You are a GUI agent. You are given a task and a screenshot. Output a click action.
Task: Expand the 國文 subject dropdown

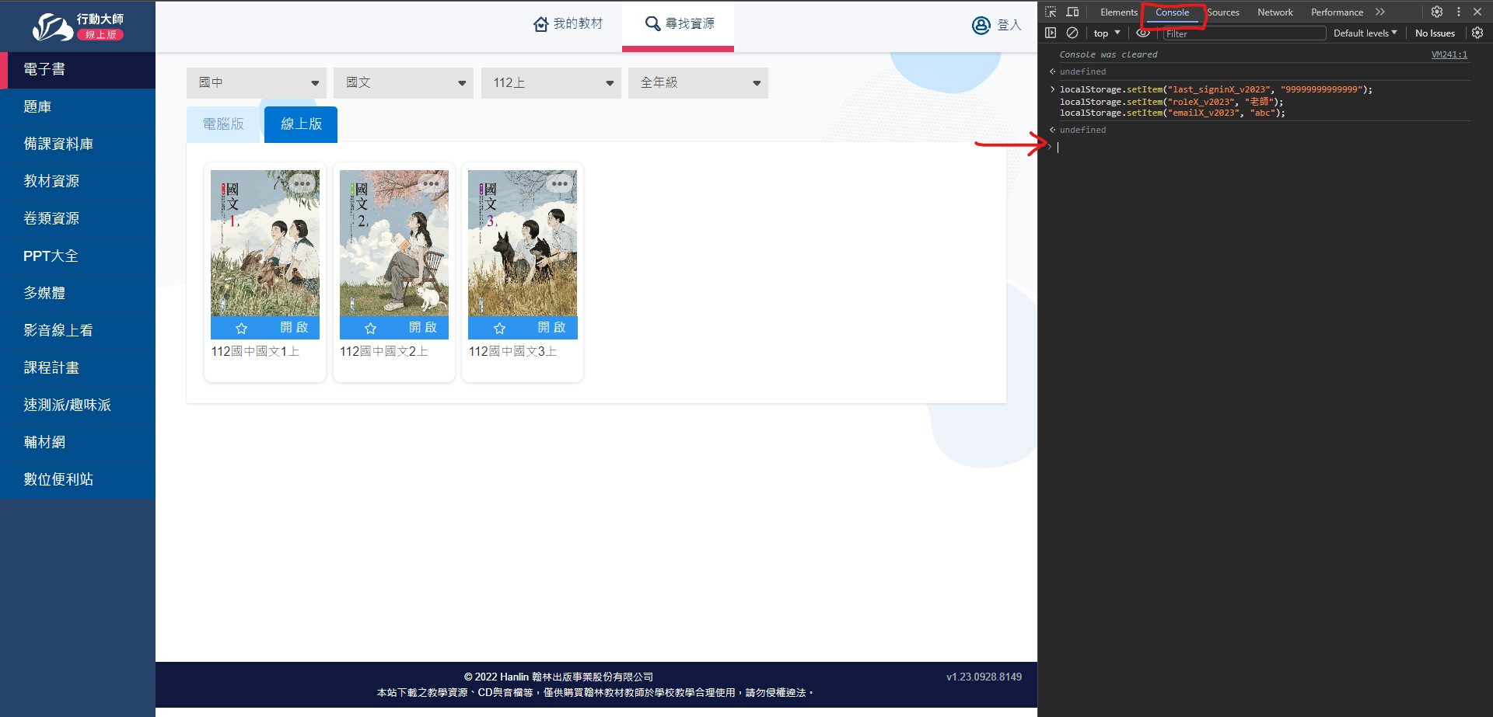pos(404,82)
